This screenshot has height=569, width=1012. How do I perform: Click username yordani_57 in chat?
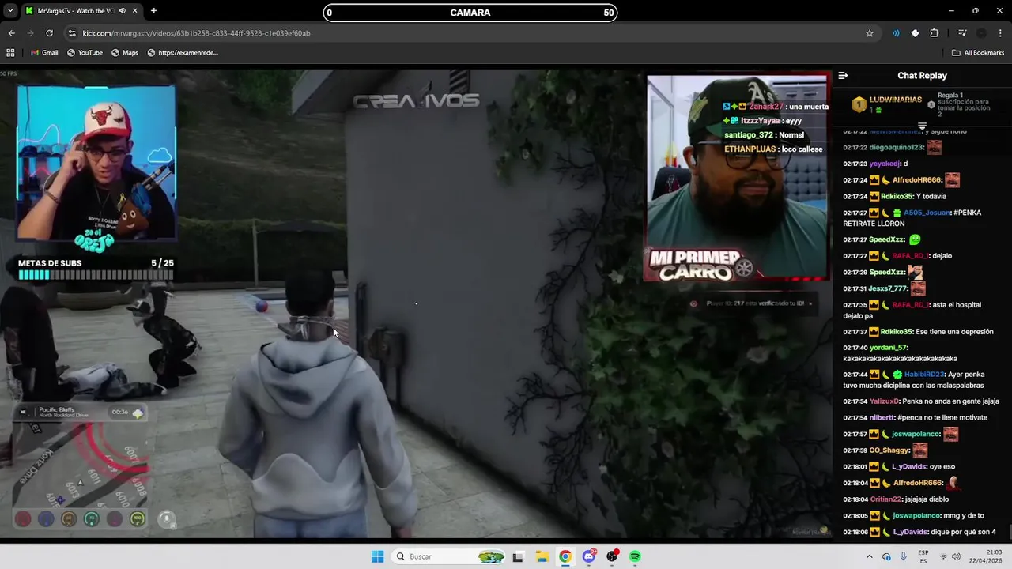(x=888, y=348)
